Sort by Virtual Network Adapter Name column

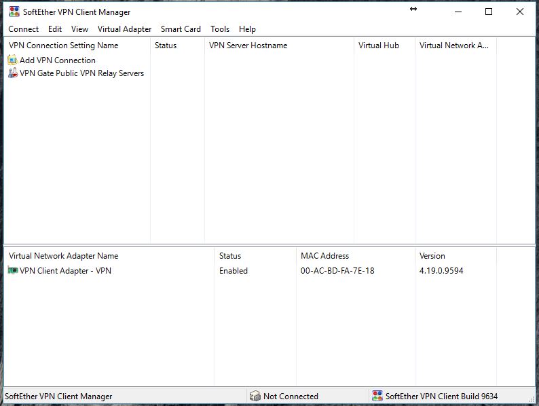(x=109, y=256)
